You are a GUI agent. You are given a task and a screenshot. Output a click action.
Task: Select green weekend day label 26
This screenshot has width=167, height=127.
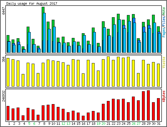coord(133,124)
